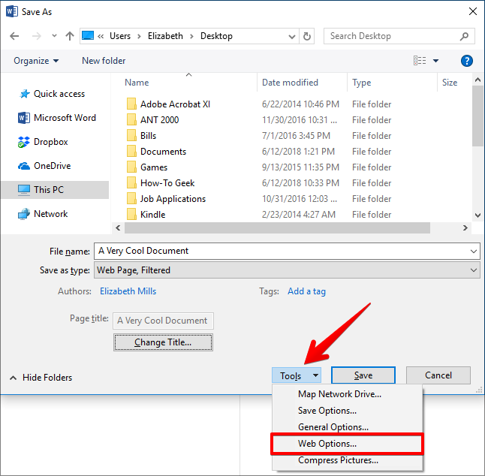
Task: Open the Organize dropdown menu
Action: (x=35, y=61)
